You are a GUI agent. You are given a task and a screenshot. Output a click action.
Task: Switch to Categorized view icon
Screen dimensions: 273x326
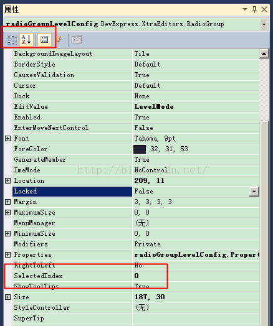[12, 40]
